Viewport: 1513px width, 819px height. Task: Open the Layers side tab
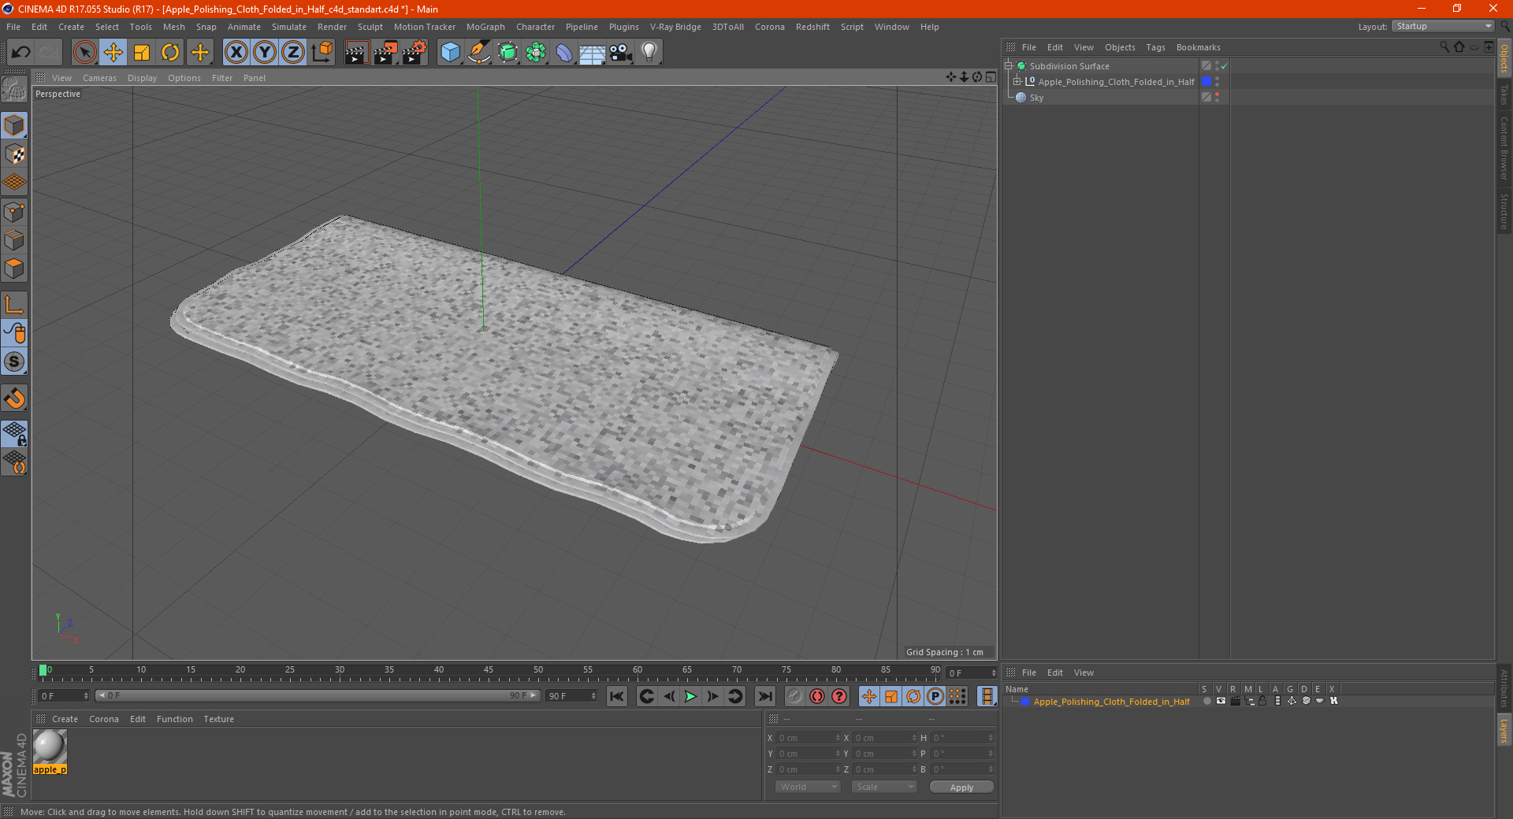pyautogui.click(x=1504, y=730)
